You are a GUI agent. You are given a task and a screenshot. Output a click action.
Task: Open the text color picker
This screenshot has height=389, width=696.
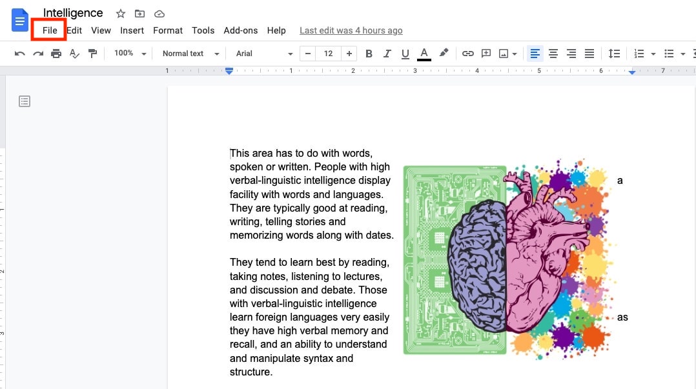point(423,54)
